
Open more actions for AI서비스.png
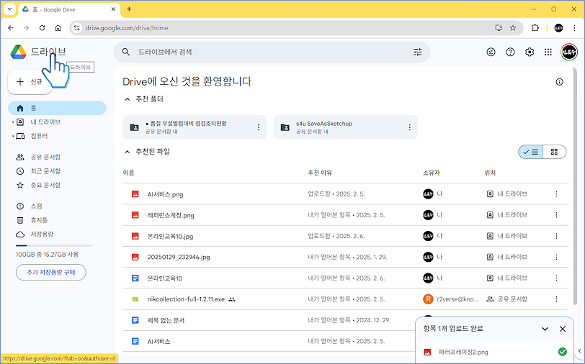click(x=556, y=194)
